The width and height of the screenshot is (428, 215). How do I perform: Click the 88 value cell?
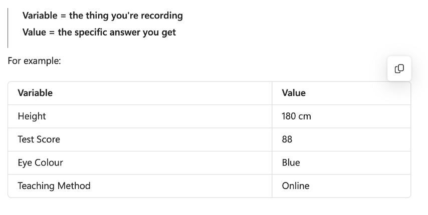pos(341,139)
